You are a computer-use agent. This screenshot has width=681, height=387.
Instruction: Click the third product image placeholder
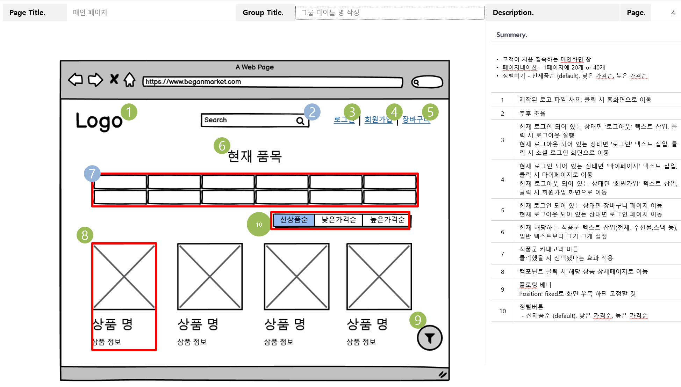click(x=296, y=277)
